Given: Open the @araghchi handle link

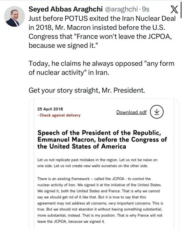Looking at the screenshot, I should click(x=121, y=9).
